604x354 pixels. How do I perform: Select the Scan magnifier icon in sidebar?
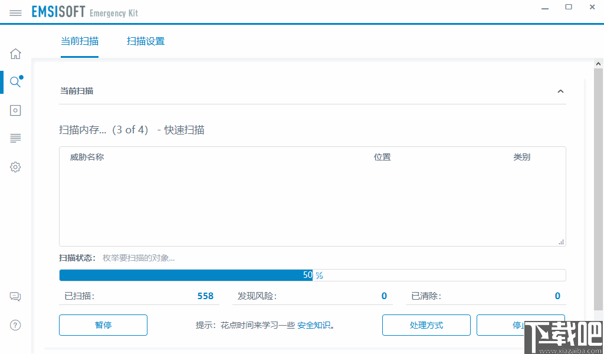[x=15, y=82]
